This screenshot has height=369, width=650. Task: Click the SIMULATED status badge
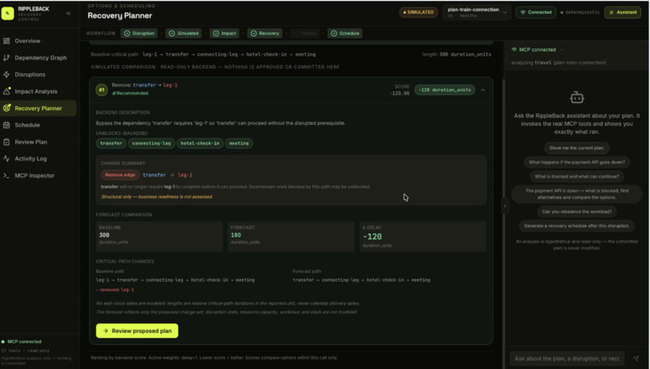click(419, 12)
